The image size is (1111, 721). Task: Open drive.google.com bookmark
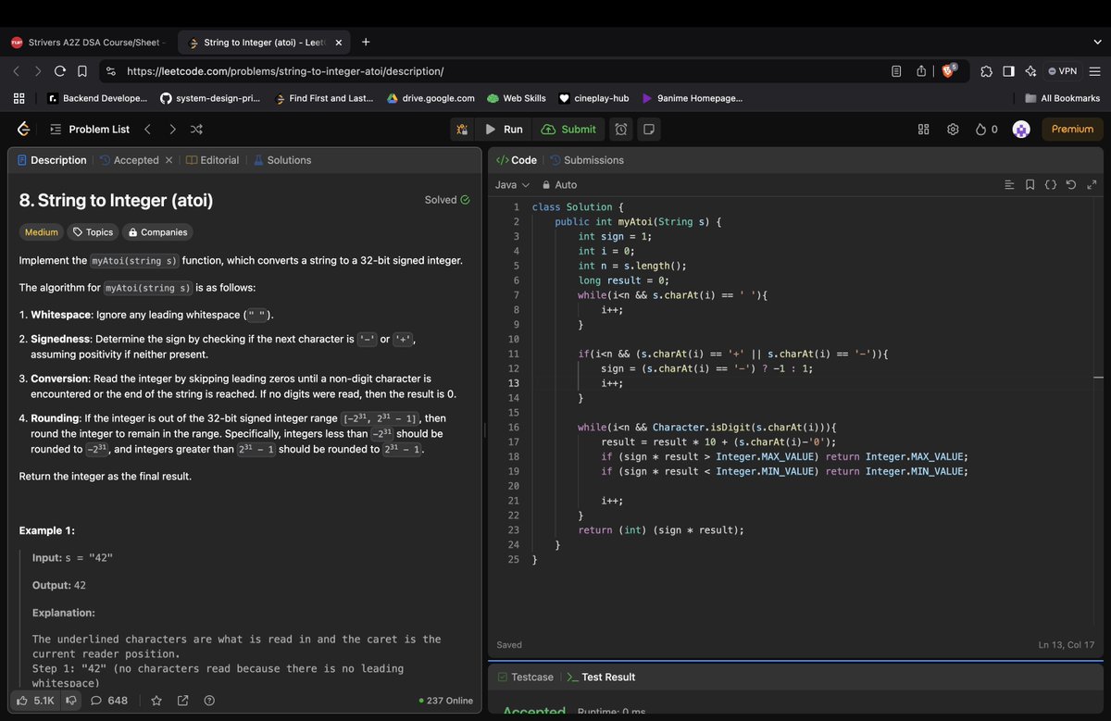click(x=431, y=98)
